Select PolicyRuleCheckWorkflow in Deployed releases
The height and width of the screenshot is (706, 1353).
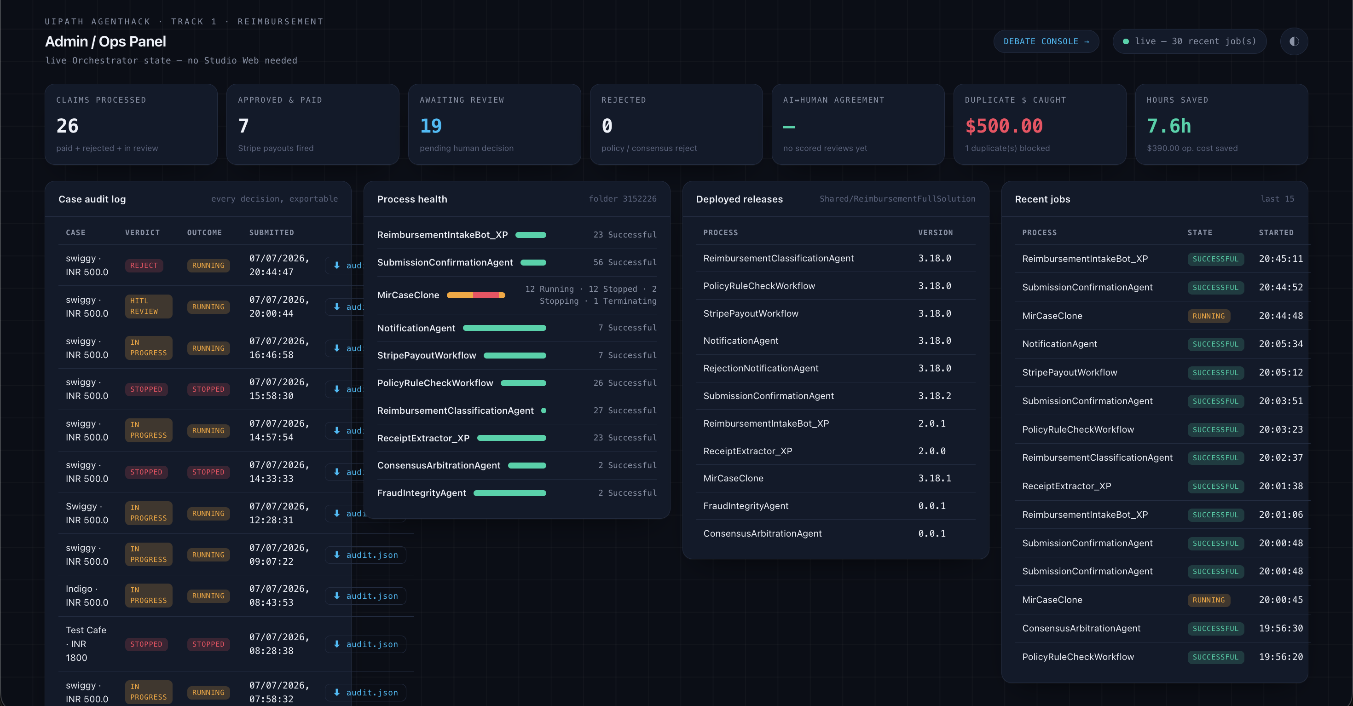pyautogui.click(x=836, y=286)
